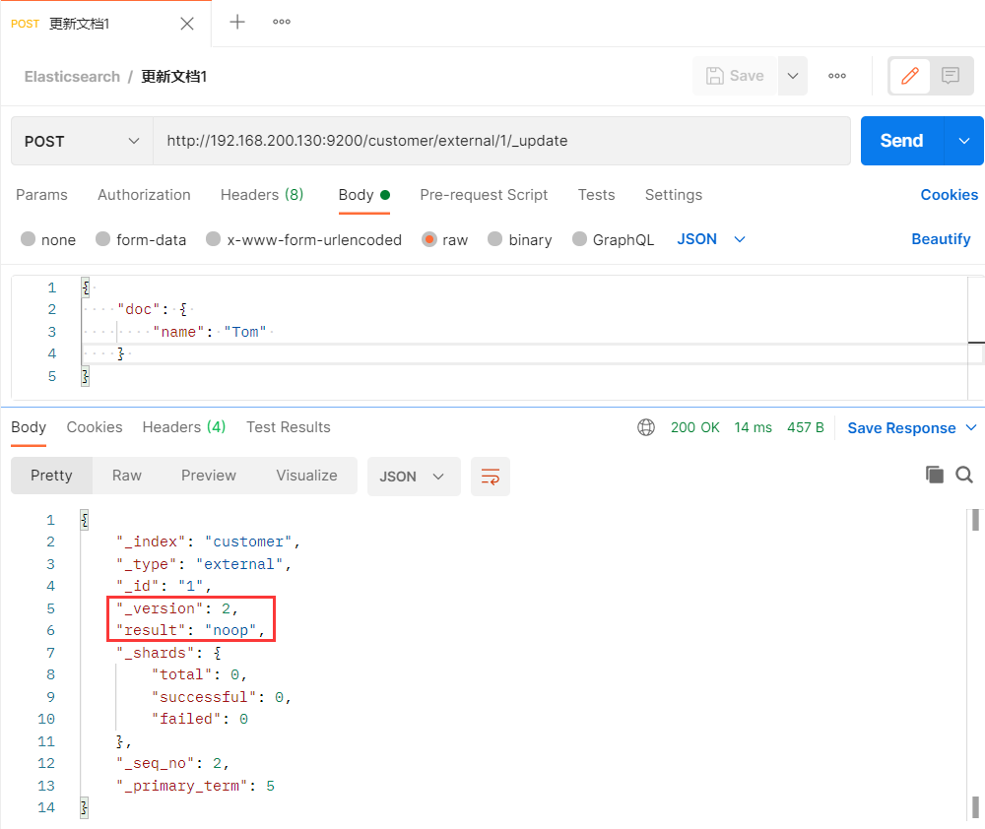The width and height of the screenshot is (985, 829).
Task: Click the Save button with disk icon
Action: coord(735,76)
